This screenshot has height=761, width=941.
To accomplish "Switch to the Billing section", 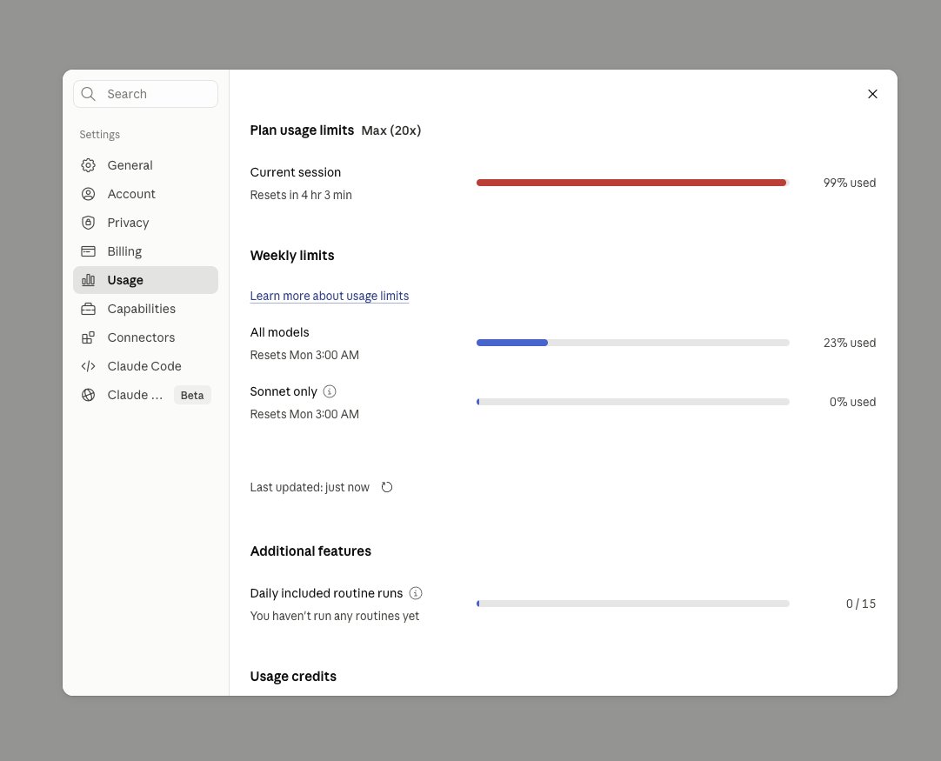I will 145,251.
